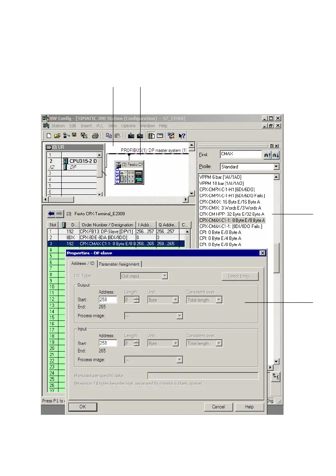Click the address overview toolbar icon
Screen dimensions: 336x476
pos(160,136)
